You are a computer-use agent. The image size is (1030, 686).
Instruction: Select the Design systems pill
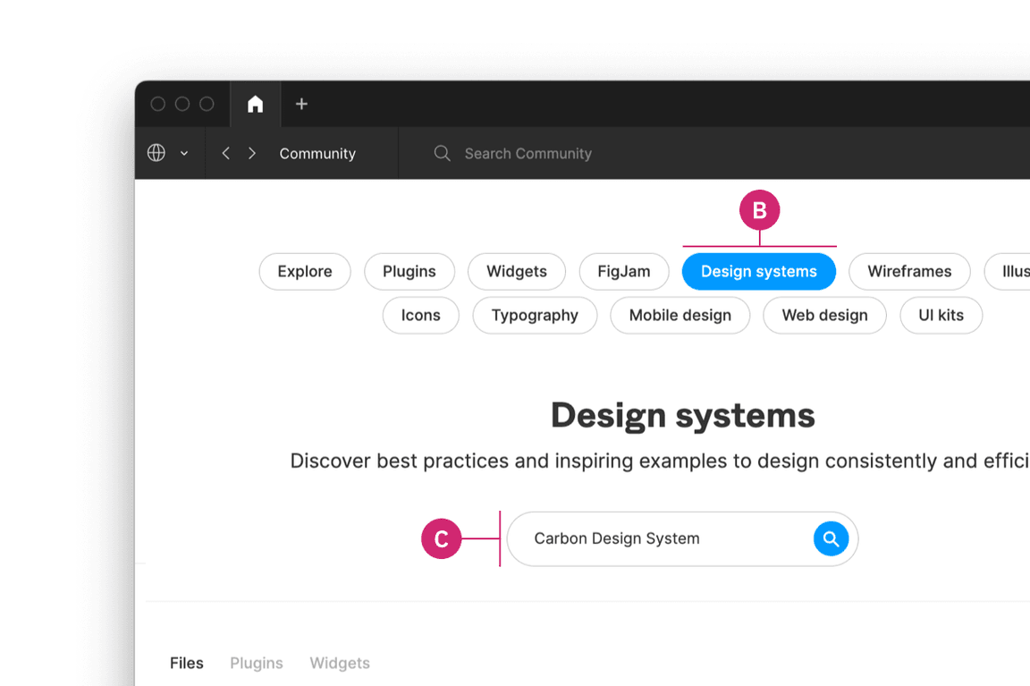pyautogui.click(x=758, y=272)
